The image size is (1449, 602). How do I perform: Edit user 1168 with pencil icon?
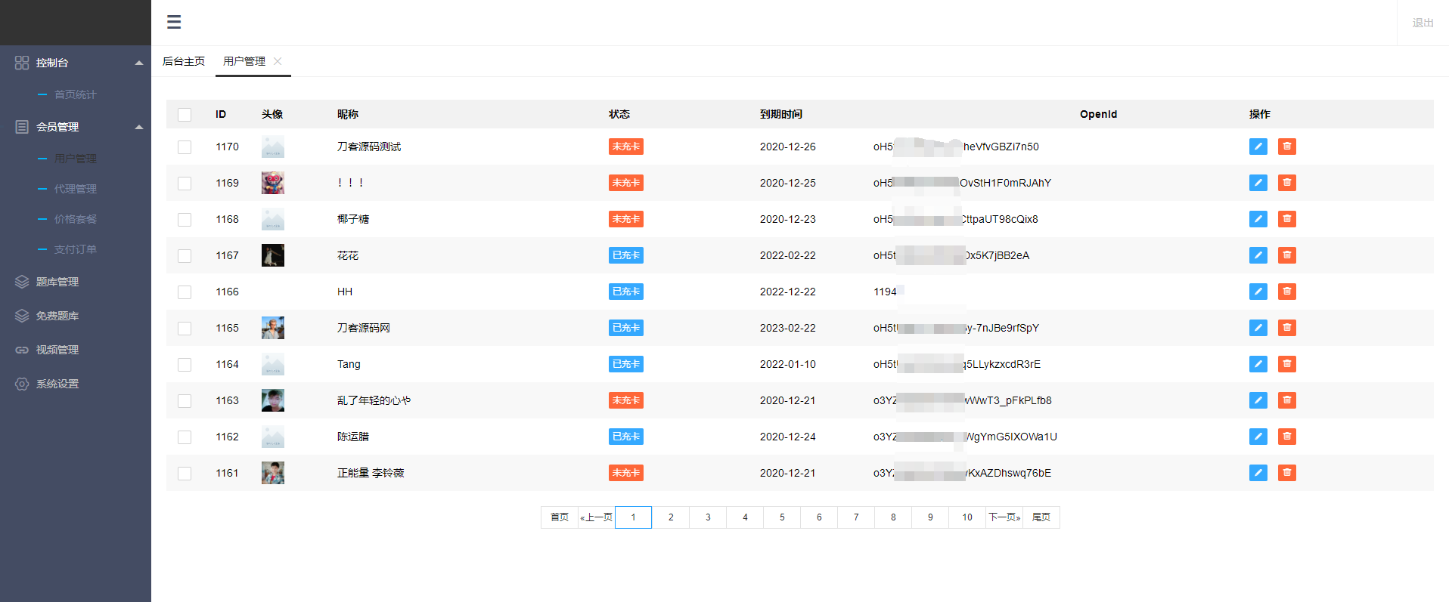coord(1258,219)
